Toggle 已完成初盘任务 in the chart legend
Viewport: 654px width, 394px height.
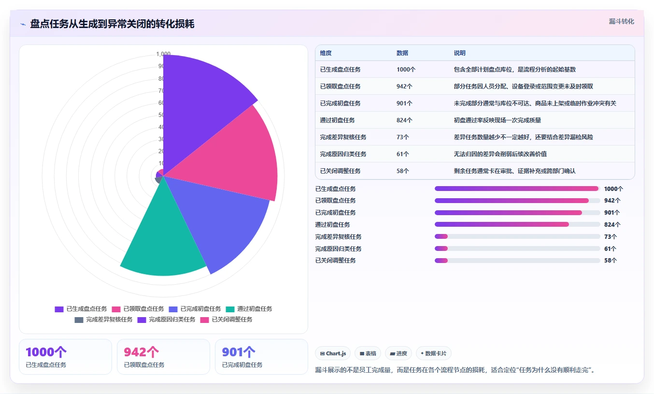click(195, 309)
